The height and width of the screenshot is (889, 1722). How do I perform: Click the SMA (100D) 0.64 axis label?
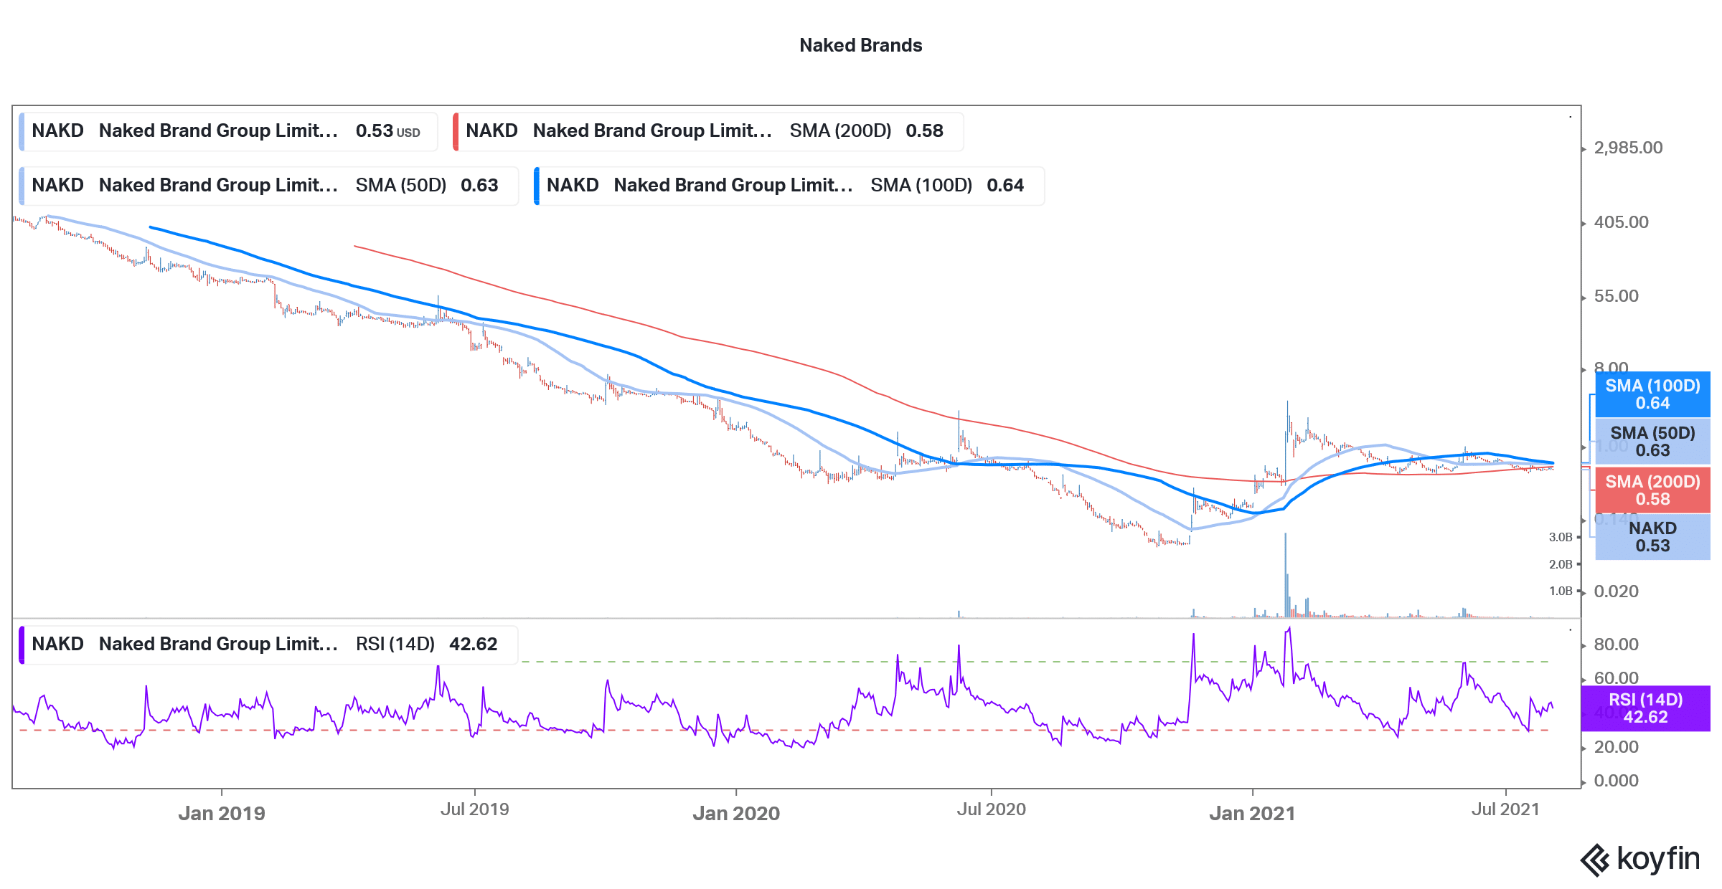(1652, 394)
